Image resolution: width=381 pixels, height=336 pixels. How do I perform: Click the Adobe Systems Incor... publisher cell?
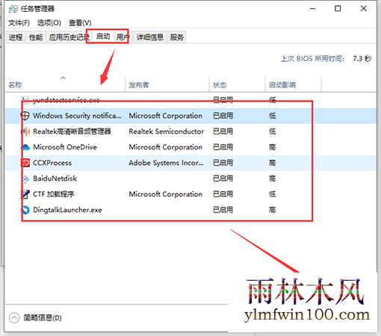(x=166, y=163)
